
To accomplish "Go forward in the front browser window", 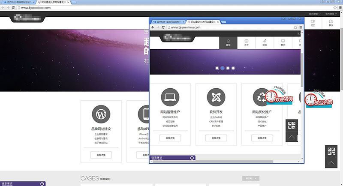I will coord(158,27).
